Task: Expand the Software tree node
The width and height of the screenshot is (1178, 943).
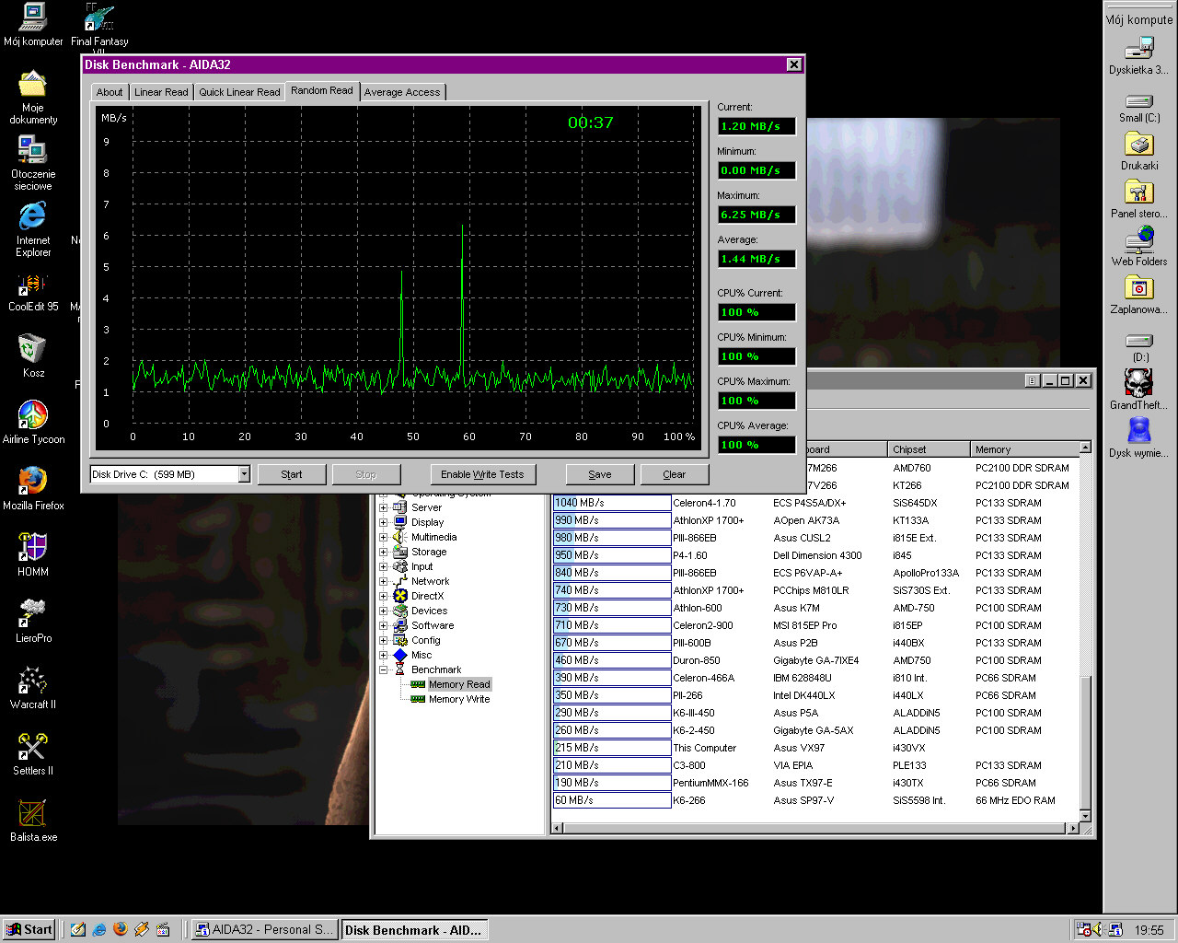Action: (x=383, y=625)
